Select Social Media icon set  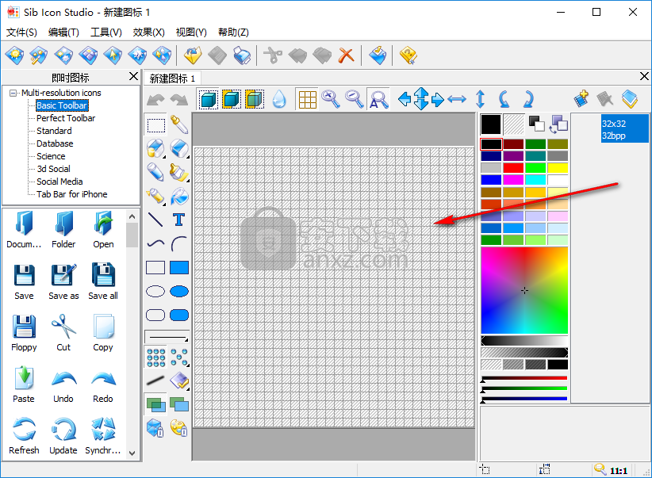click(x=59, y=182)
